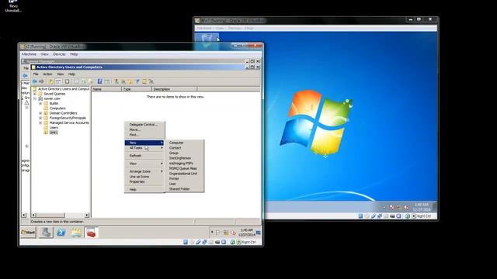Open the file explorer taskbar icon

pyautogui.click(x=76, y=232)
